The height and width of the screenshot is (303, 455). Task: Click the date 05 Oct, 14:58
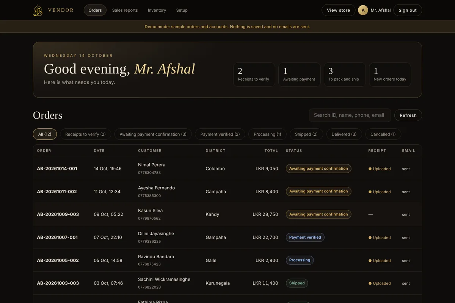point(108,261)
